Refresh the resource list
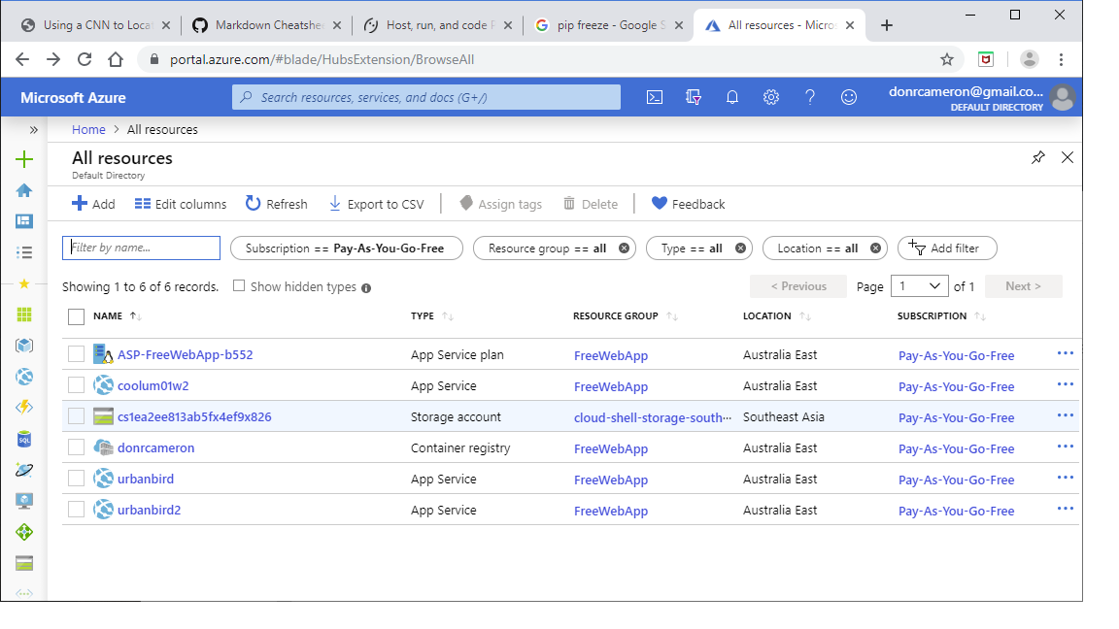1119x629 pixels. [x=276, y=204]
